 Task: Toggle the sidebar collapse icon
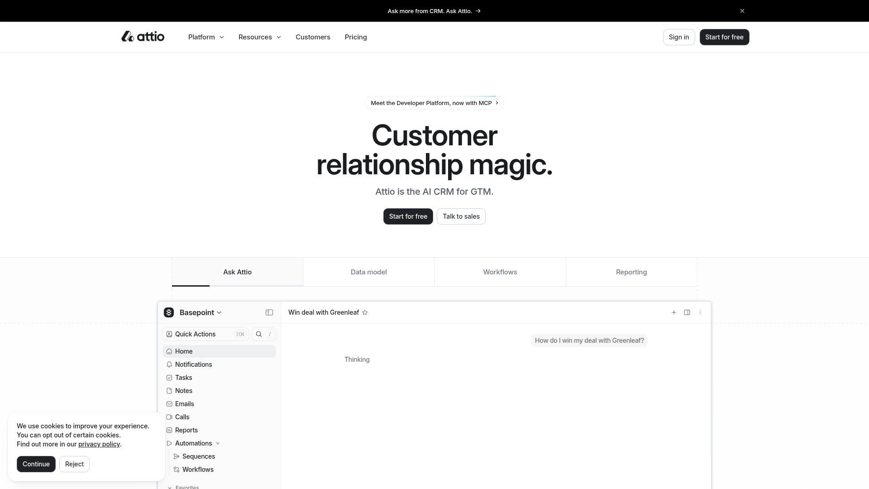269,312
